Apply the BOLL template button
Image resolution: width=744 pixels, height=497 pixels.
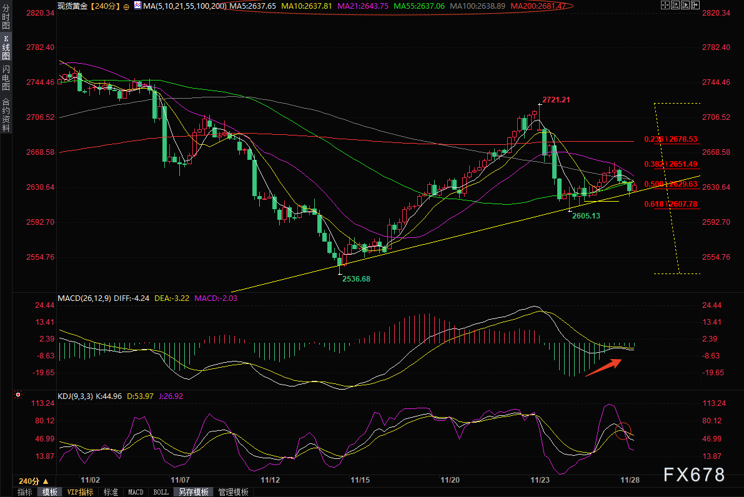[x=161, y=492]
